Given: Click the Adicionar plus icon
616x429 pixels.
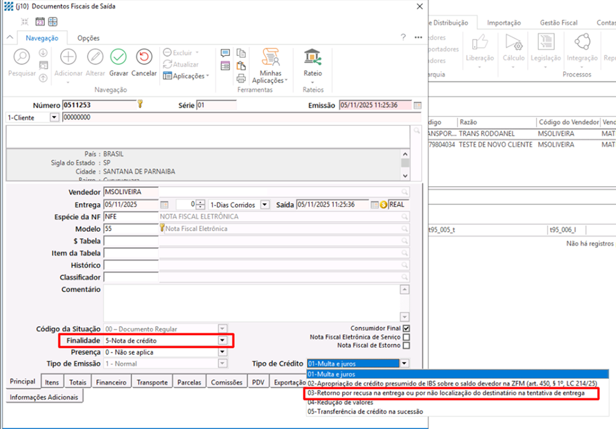Looking at the screenshot, I should coord(68,58).
